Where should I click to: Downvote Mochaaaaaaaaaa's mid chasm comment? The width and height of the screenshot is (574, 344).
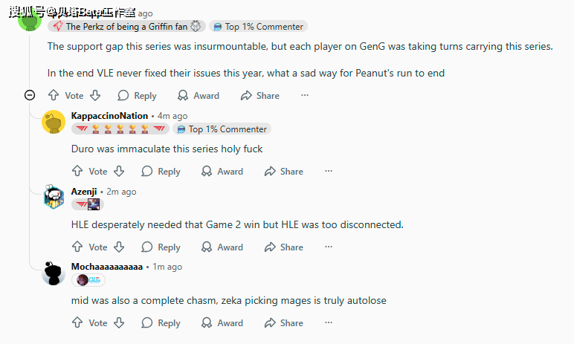click(x=119, y=322)
